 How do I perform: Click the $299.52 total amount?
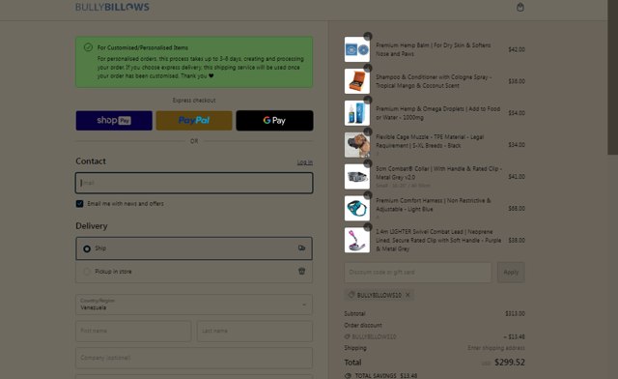pyautogui.click(x=510, y=362)
